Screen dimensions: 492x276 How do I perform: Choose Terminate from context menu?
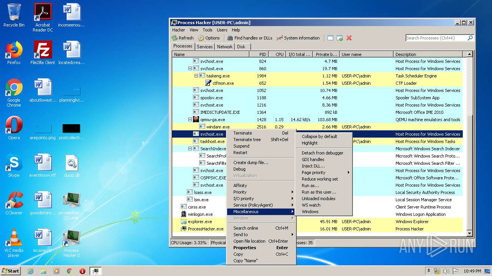(x=261, y=133)
